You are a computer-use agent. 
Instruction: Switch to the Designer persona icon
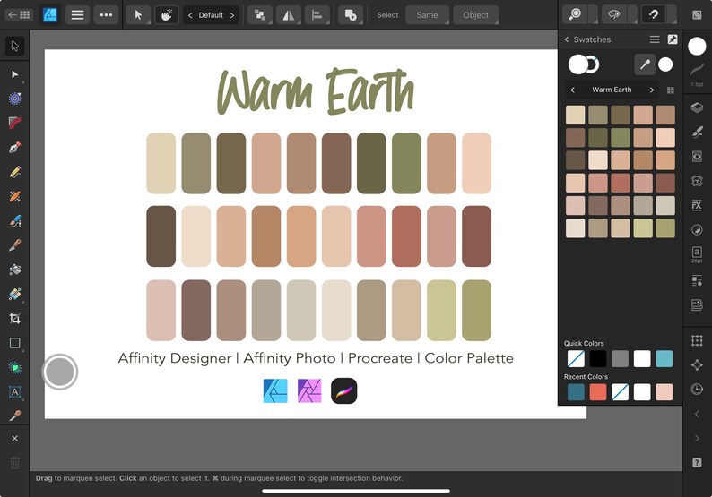[x=49, y=15]
